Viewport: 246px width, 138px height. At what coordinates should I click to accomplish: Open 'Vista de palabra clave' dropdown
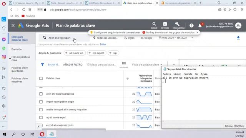(147, 65)
